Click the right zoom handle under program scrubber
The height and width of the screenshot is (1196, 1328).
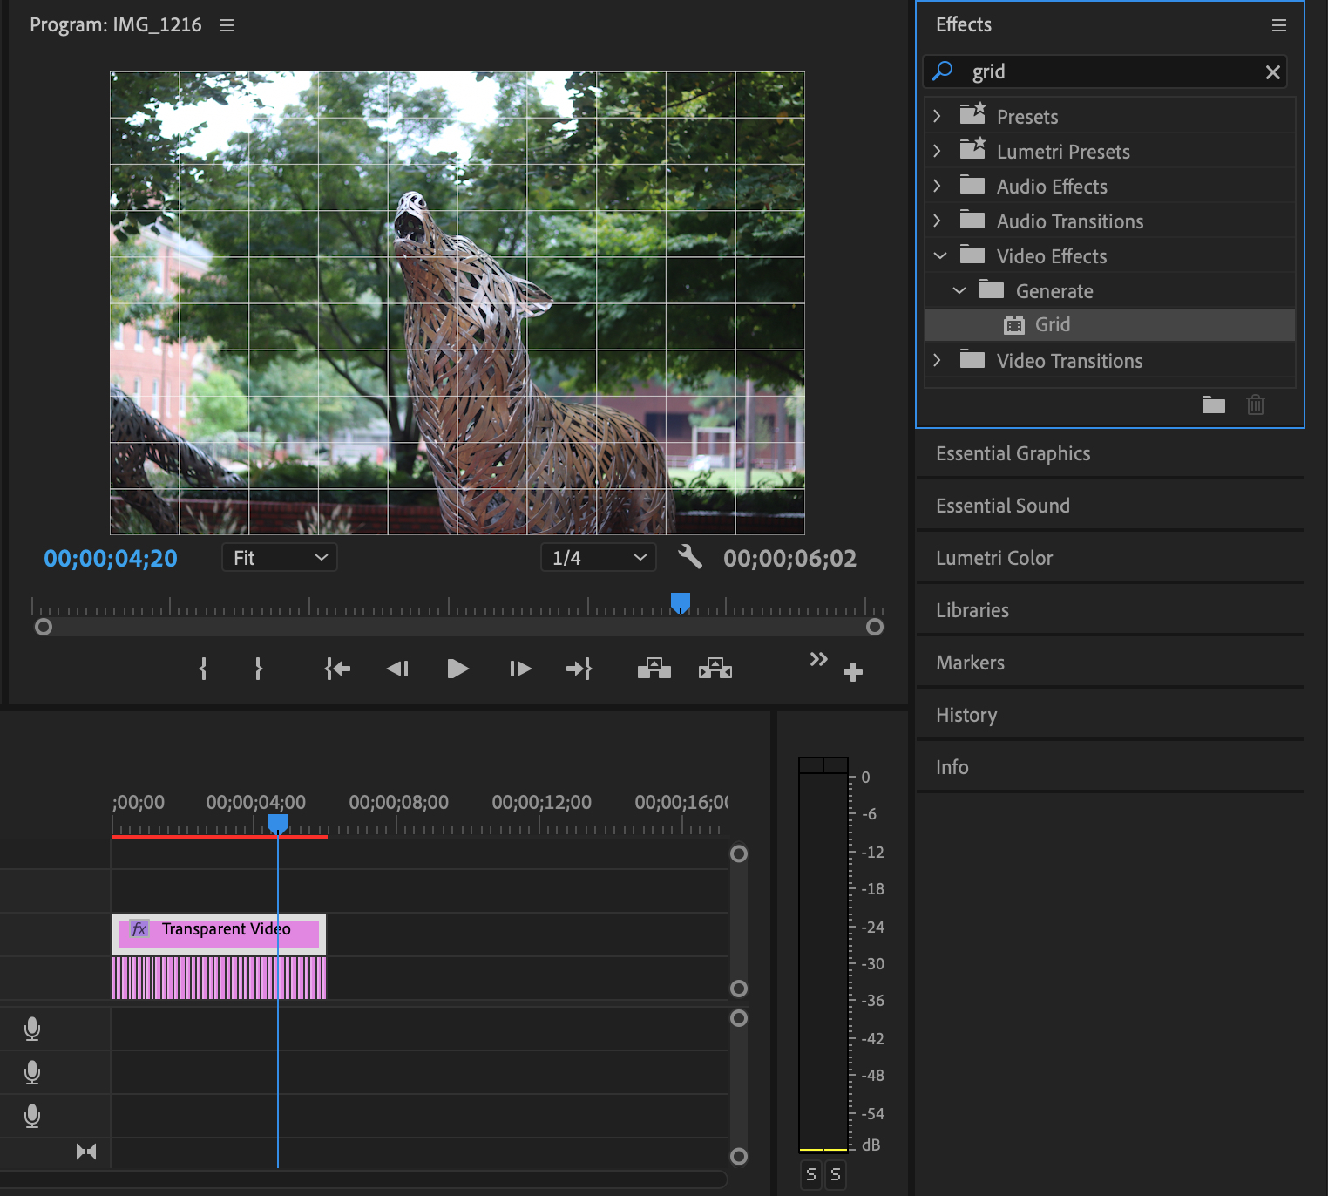[875, 627]
